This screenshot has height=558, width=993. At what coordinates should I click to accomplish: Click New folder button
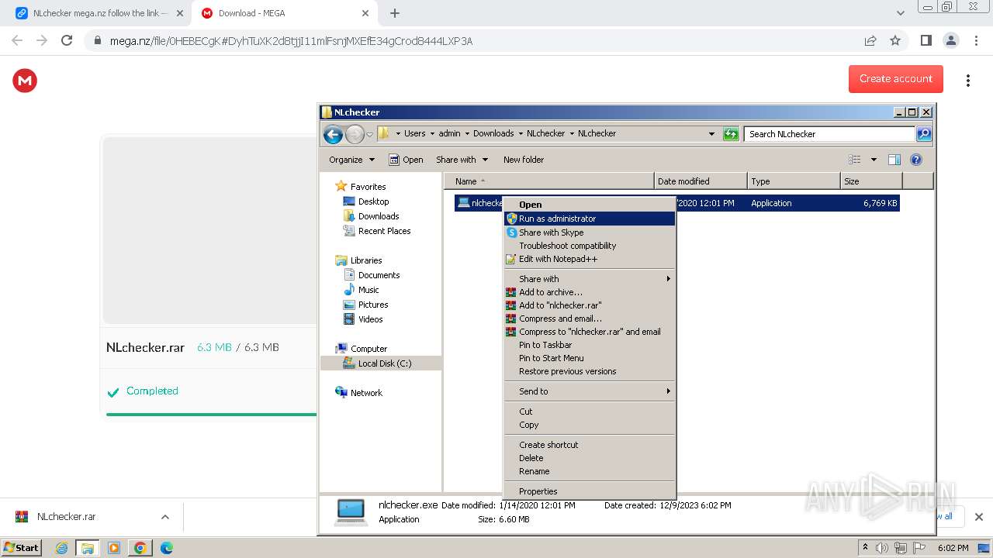524,160
